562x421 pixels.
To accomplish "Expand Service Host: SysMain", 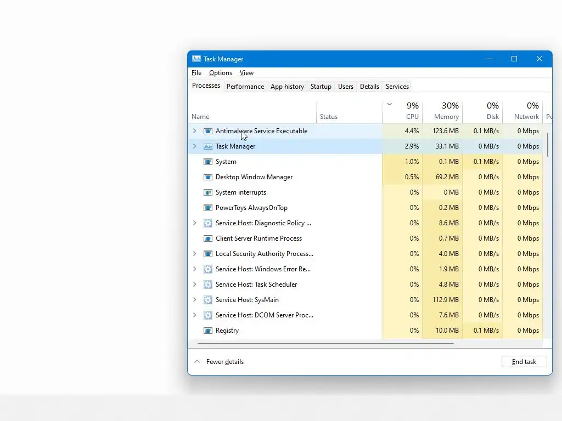I will coord(195,300).
